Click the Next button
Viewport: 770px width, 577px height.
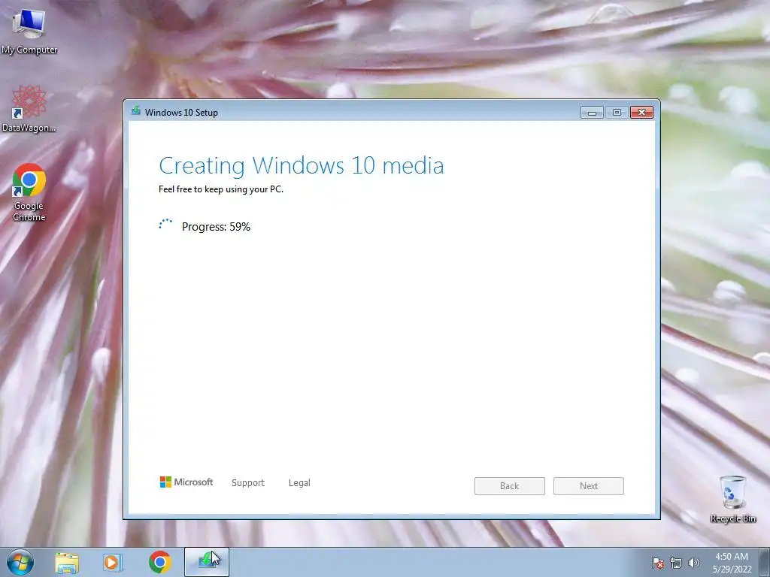pos(588,486)
